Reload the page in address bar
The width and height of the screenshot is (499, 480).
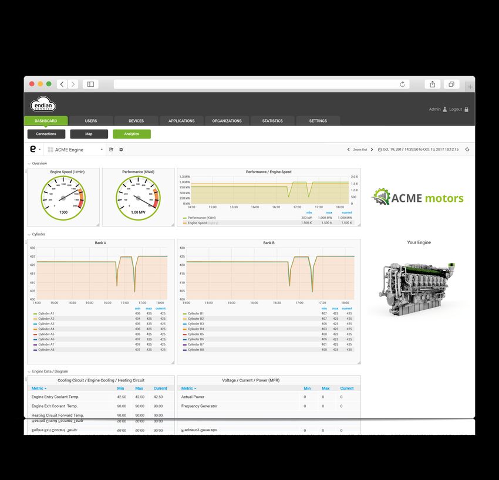402,84
